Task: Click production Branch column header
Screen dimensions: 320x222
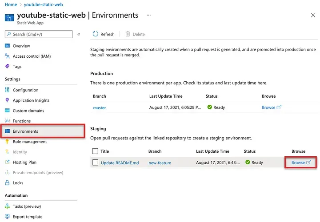Action: pyautogui.click(x=100, y=96)
